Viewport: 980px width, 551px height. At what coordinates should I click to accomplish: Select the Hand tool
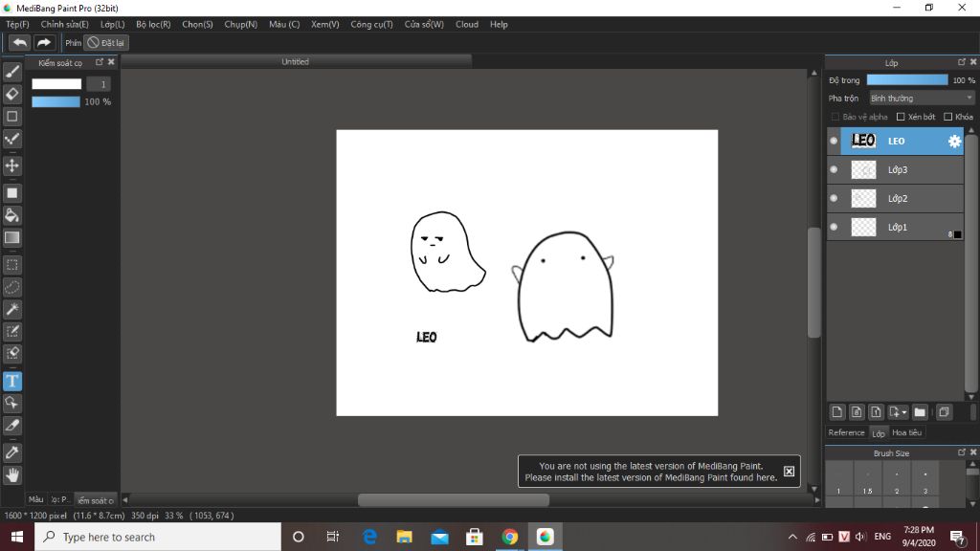tap(11, 475)
